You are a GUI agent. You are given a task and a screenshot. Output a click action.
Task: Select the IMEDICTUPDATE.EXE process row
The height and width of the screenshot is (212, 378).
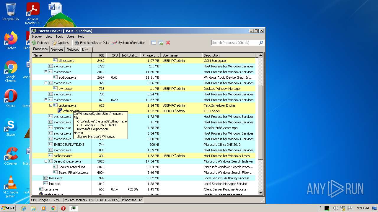click(144, 144)
